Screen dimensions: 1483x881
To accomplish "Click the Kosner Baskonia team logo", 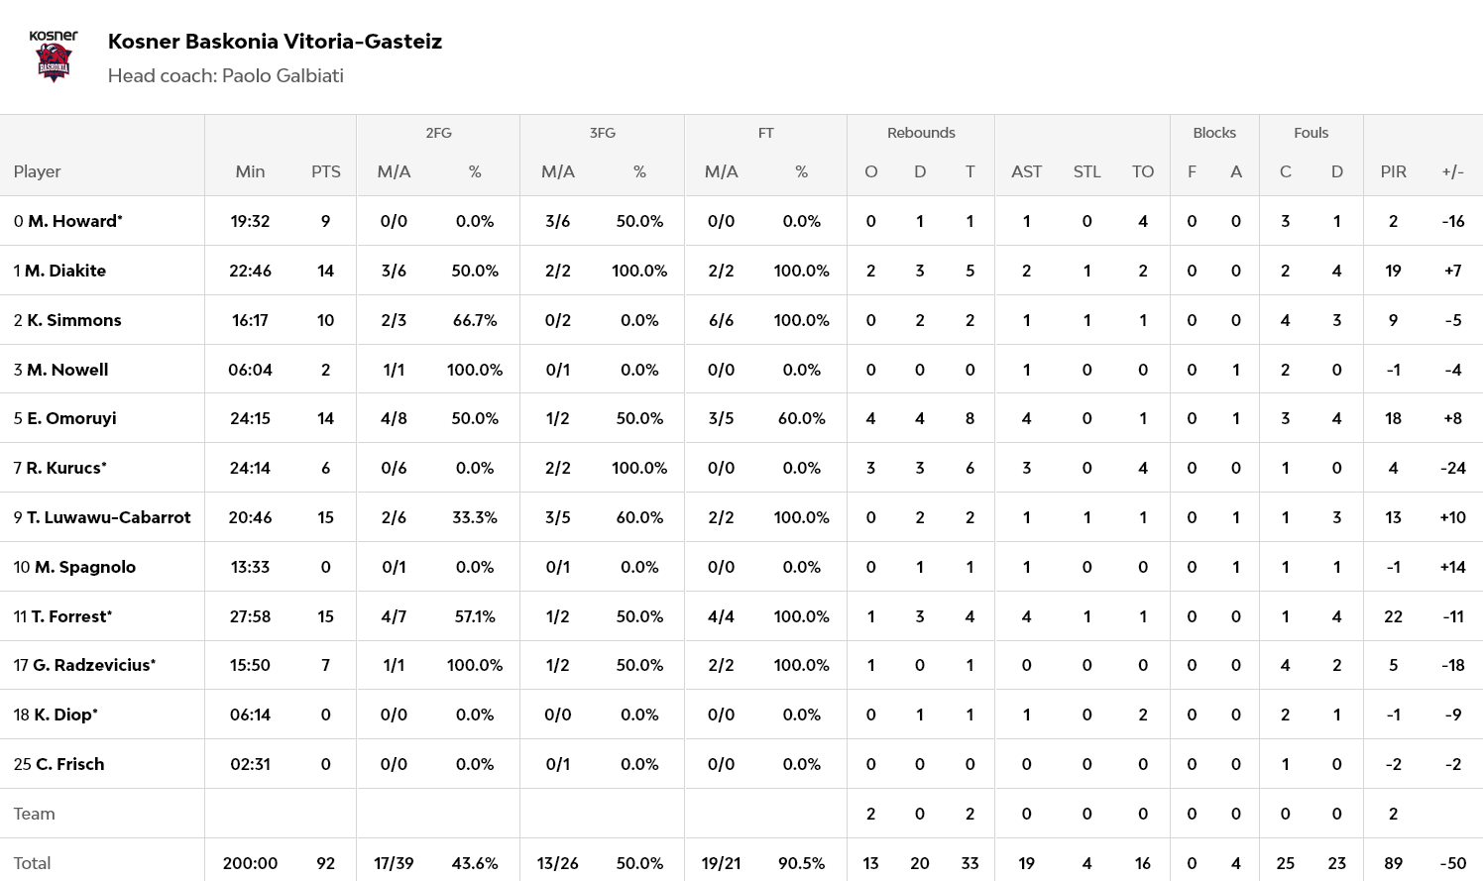I will point(54,56).
